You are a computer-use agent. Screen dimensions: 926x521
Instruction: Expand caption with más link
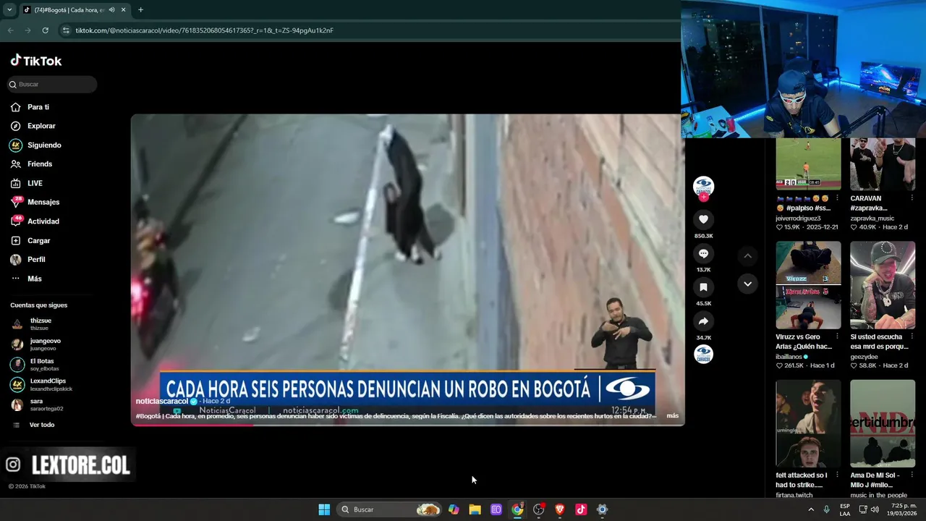pos(673,416)
